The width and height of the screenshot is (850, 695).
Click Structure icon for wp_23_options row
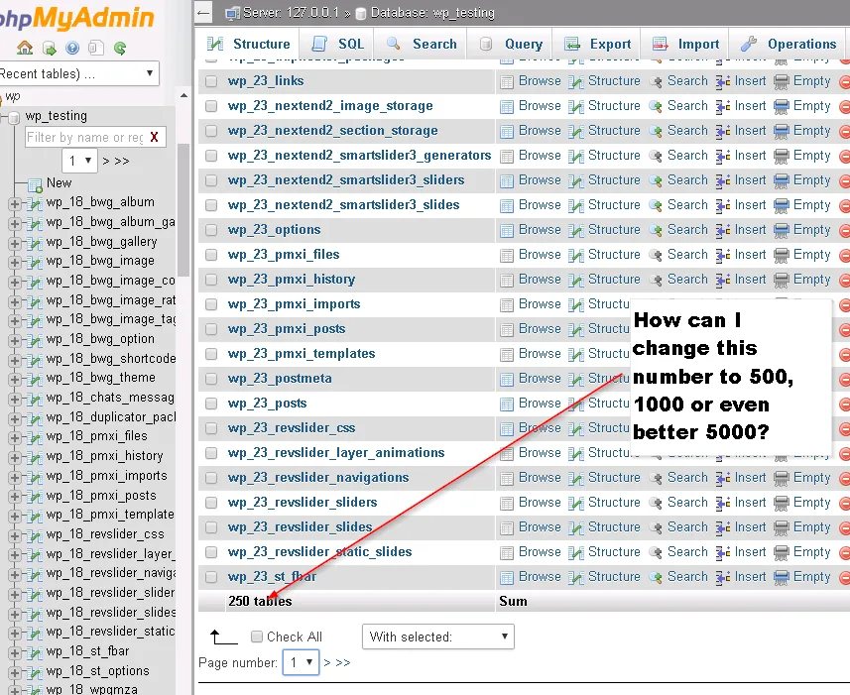tap(575, 231)
